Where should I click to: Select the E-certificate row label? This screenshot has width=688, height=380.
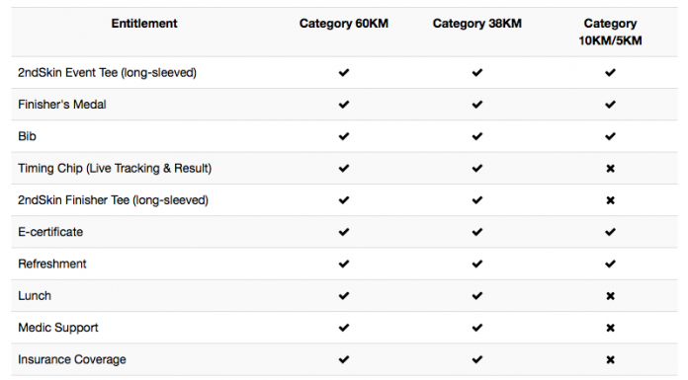coord(50,232)
